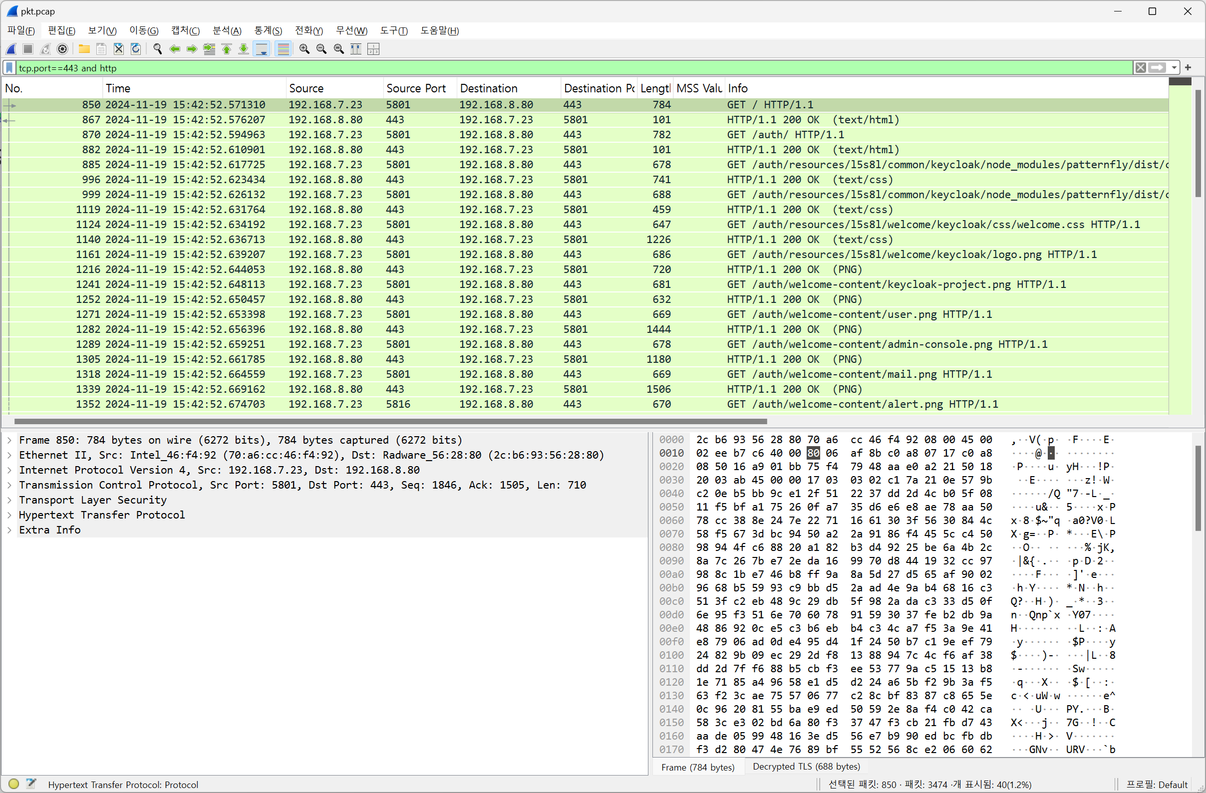Toggle auto scroll during live capture
Image resolution: width=1206 pixels, height=793 pixels.
tap(262, 49)
